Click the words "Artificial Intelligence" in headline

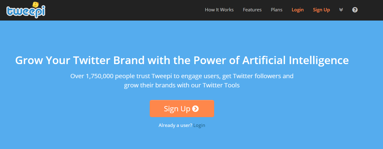pos(295,60)
